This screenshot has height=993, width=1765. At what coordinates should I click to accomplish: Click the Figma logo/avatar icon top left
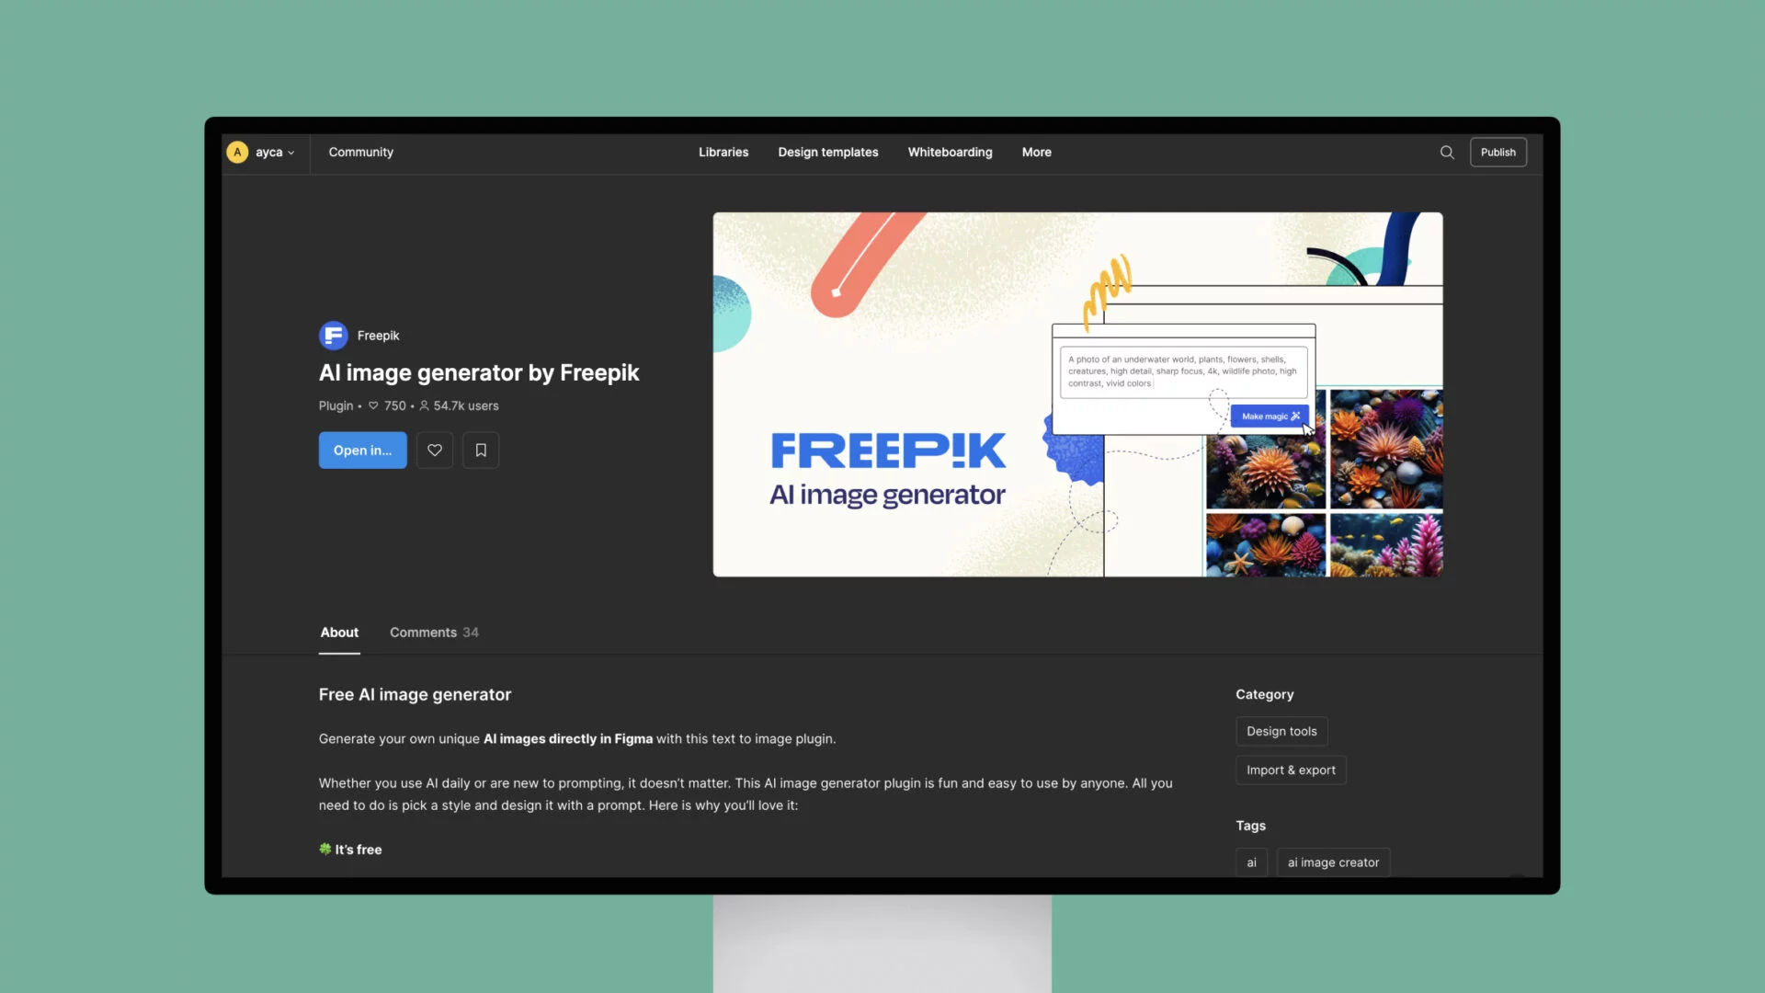pyautogui.click(x=237, y=152)
